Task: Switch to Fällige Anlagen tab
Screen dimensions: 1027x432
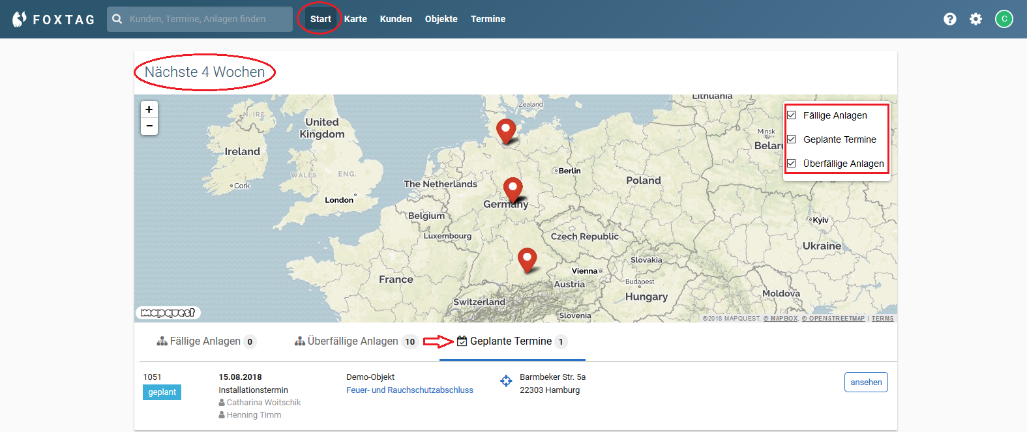Action: [206, 341]
